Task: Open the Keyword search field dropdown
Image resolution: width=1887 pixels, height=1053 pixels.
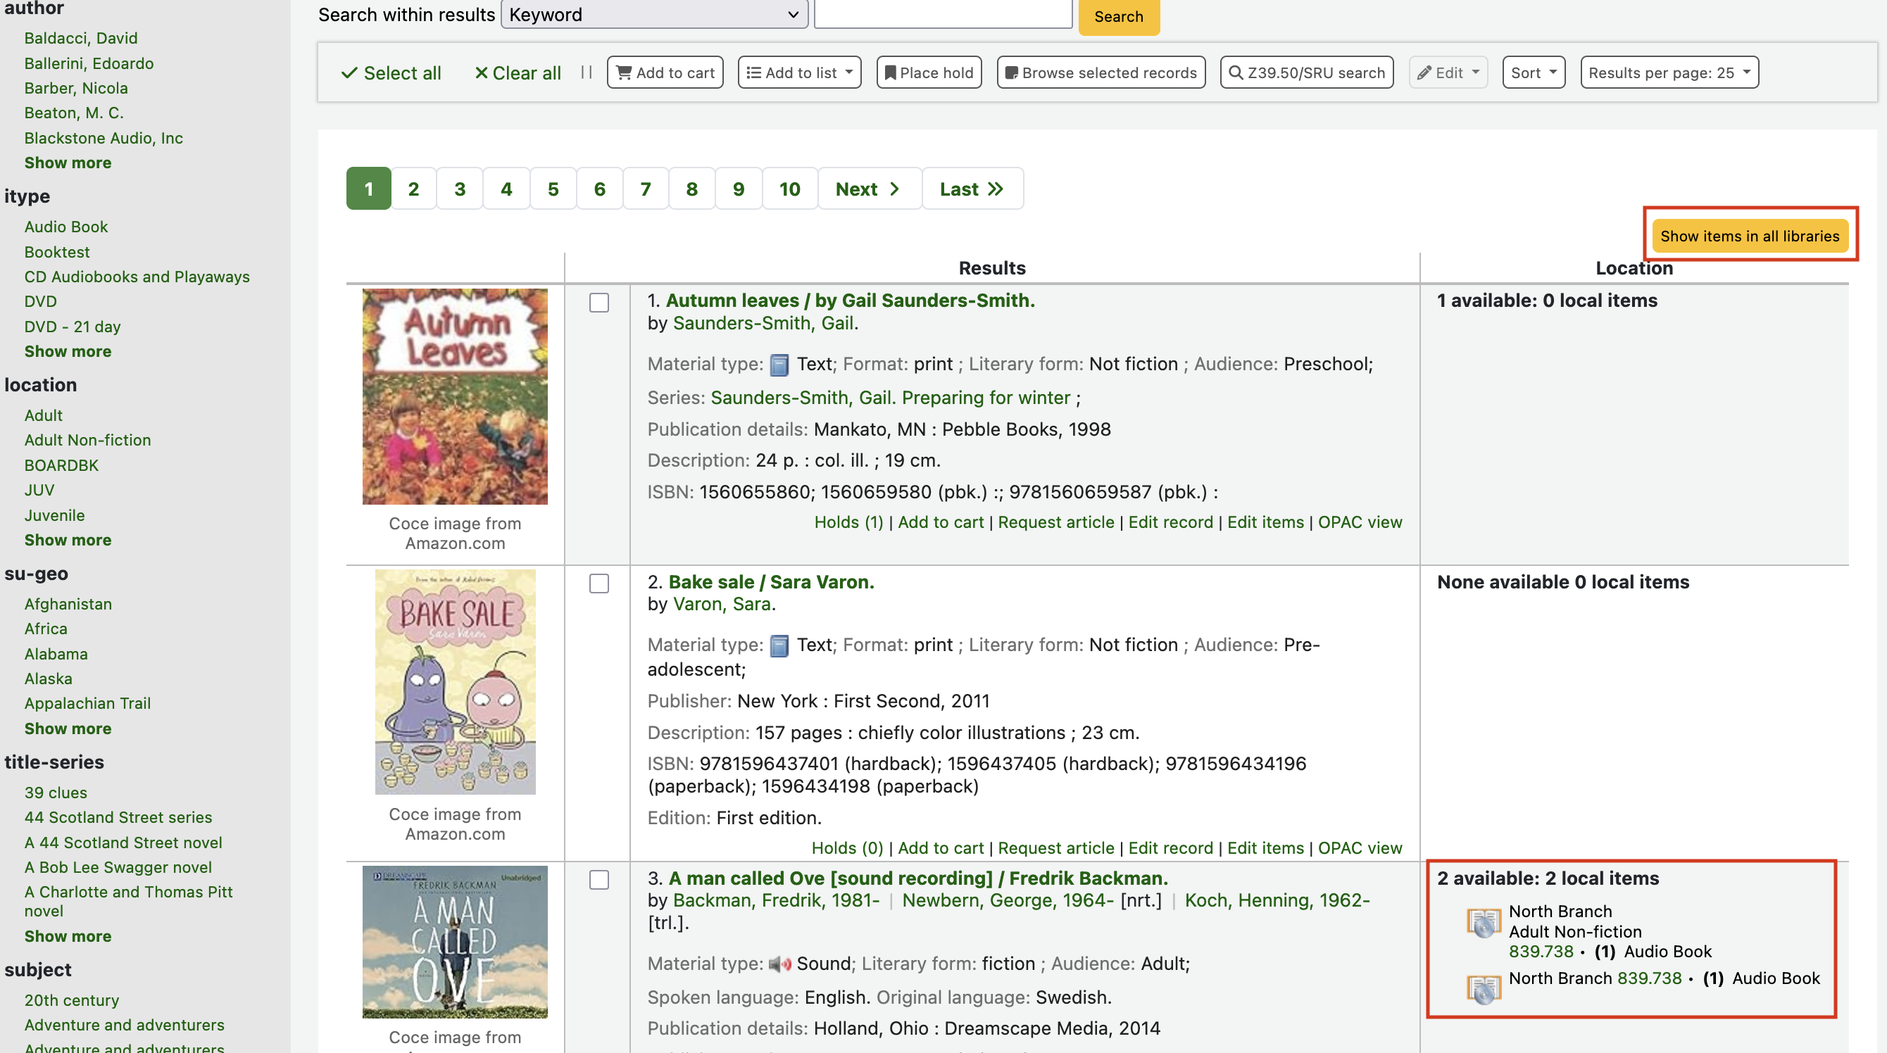Action: (653, 15)
